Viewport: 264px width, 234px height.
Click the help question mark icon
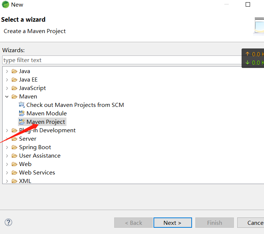(8, 222)
